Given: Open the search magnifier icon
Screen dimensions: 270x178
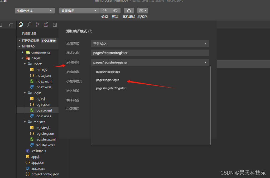Looking at the screenshot, I should pyautogui.click(x=29, y=25).
